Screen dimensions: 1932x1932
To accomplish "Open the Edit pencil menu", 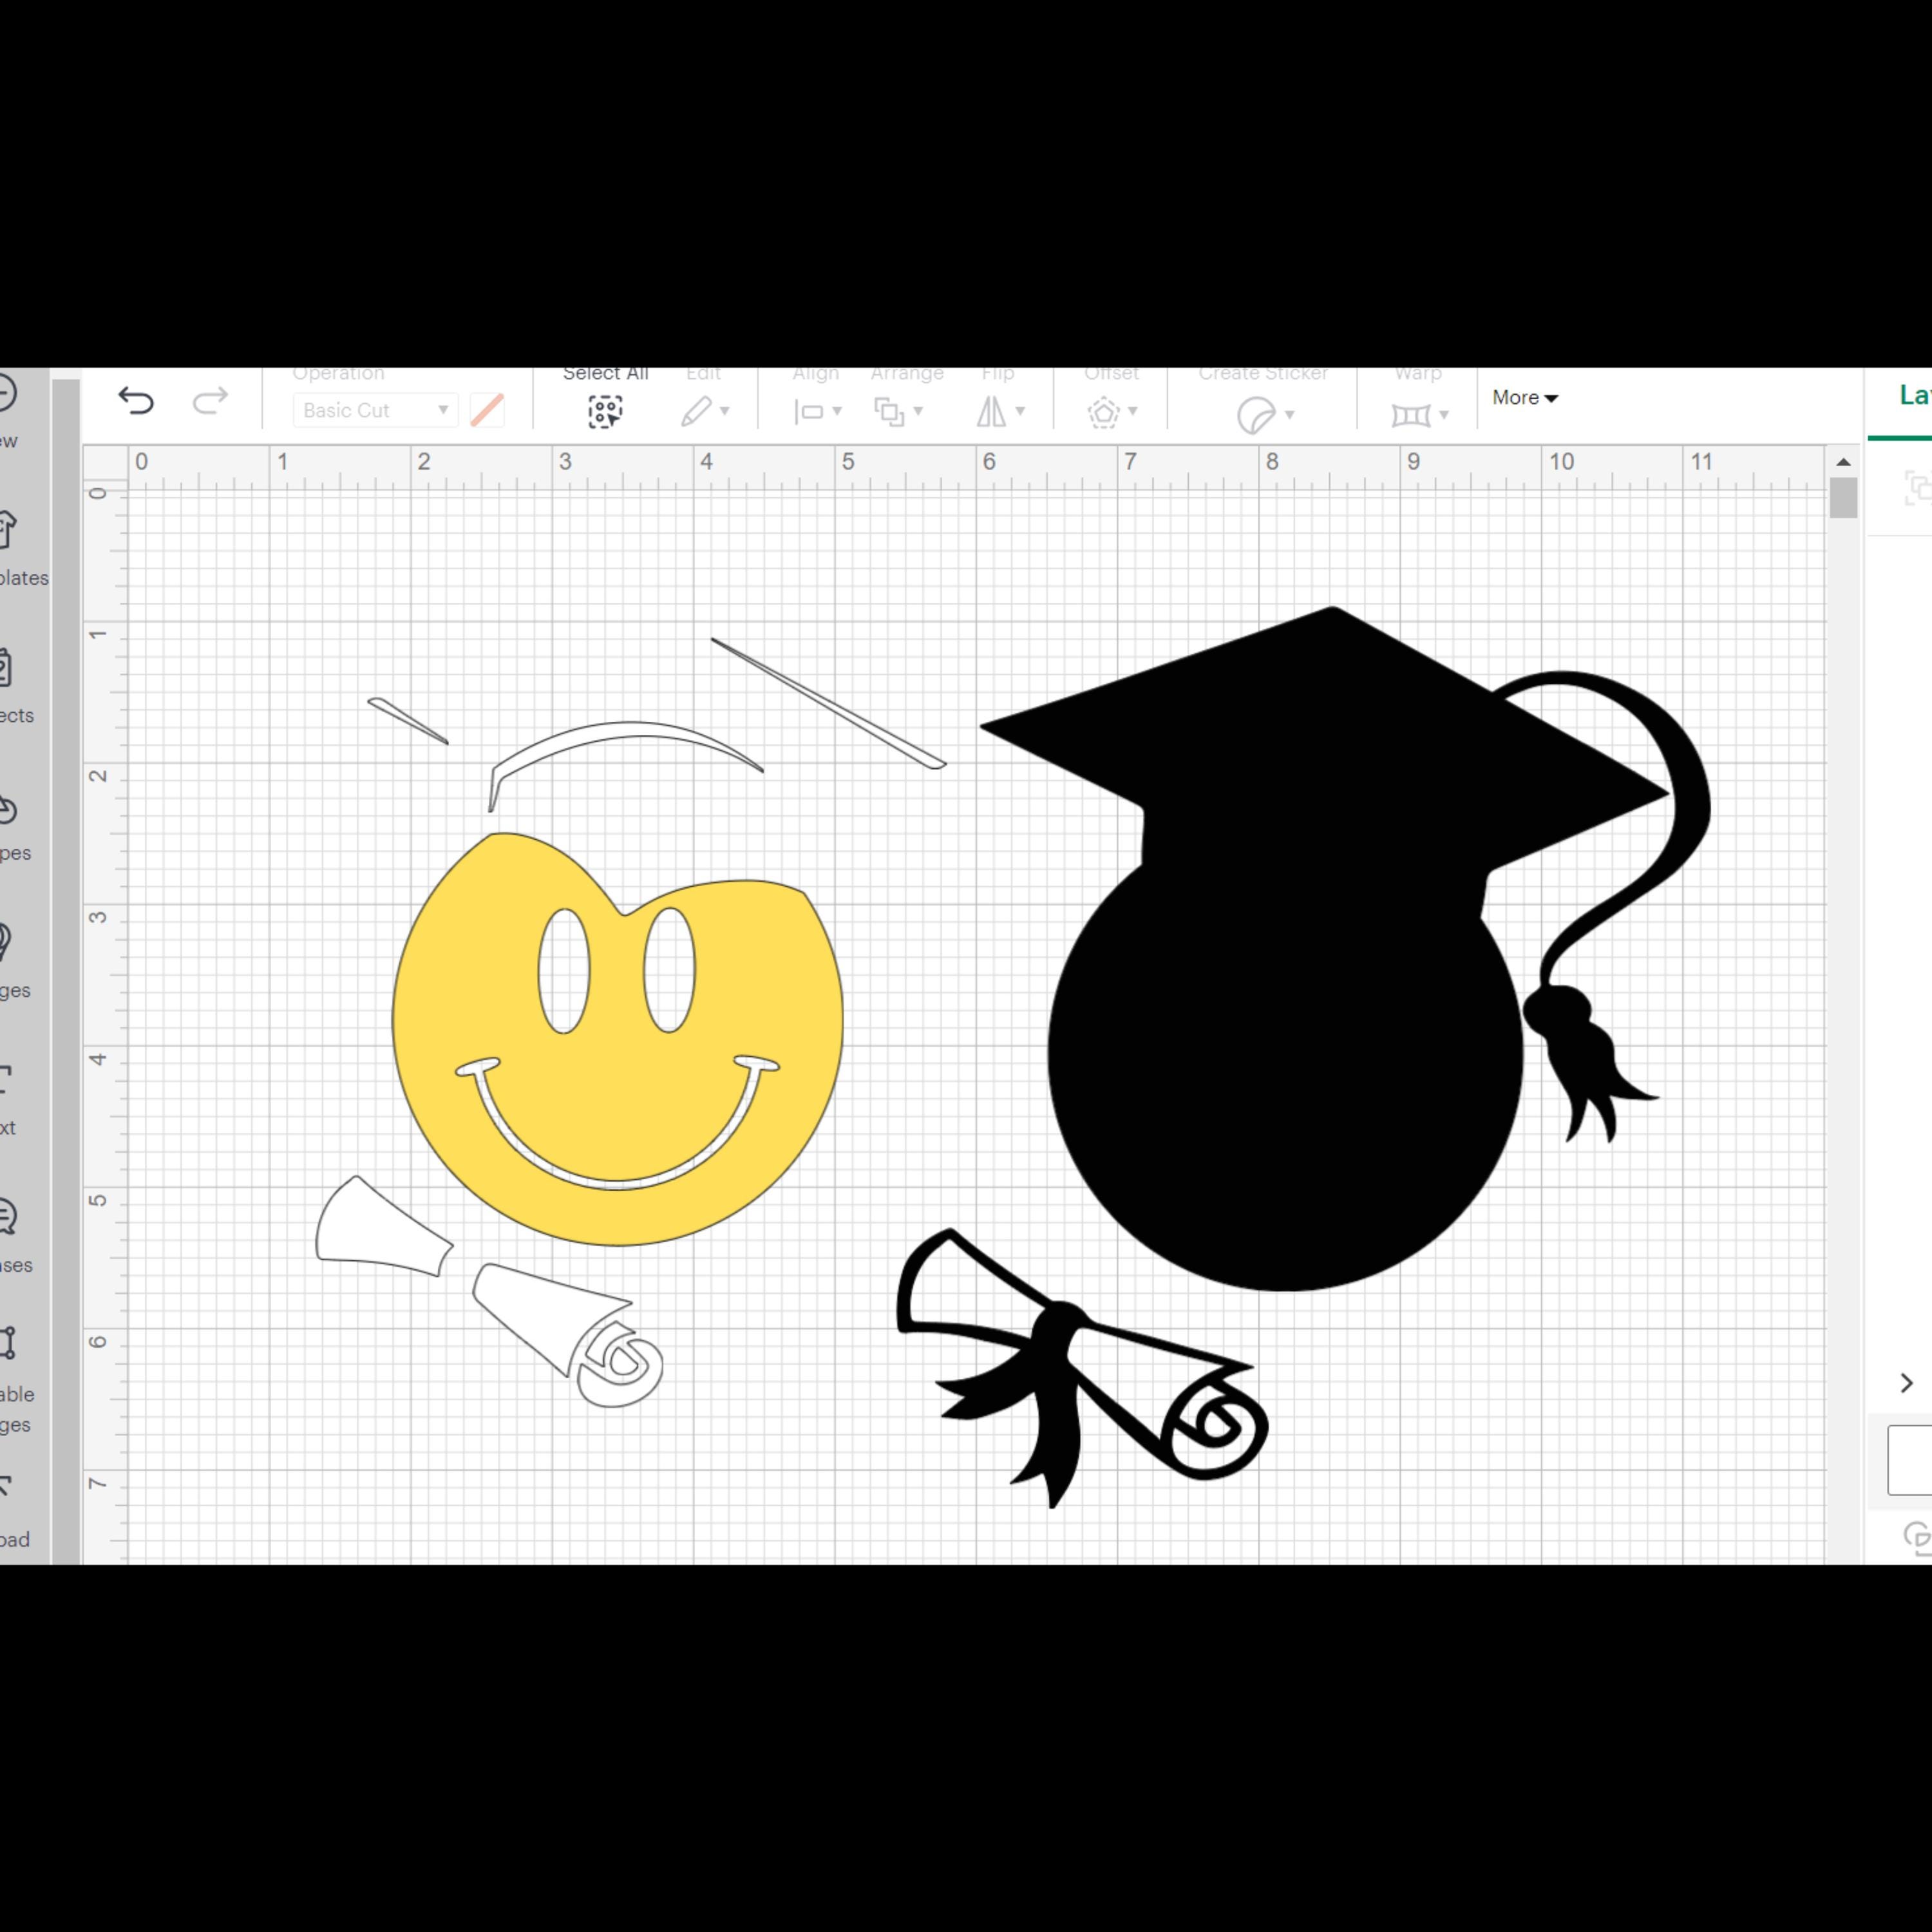I will [x=706, y=410].
